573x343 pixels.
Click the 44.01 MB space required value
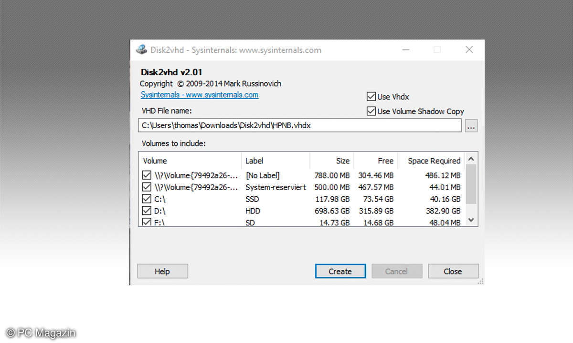(445, 187)
